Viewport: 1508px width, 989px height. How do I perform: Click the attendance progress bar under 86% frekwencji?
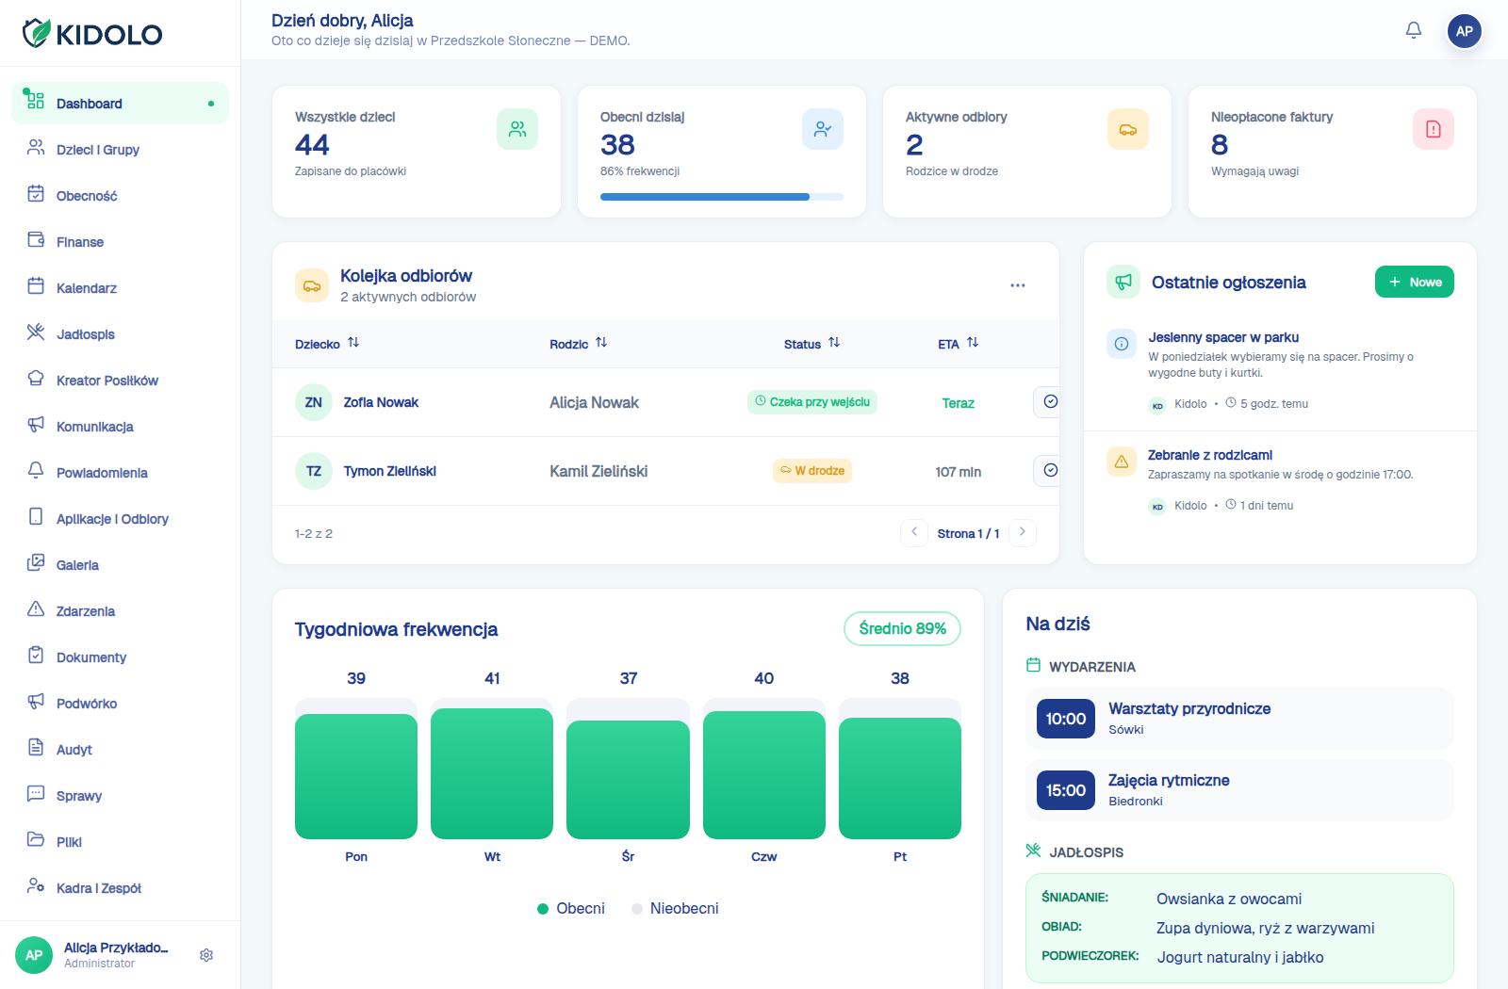click(x=722, y=197)
